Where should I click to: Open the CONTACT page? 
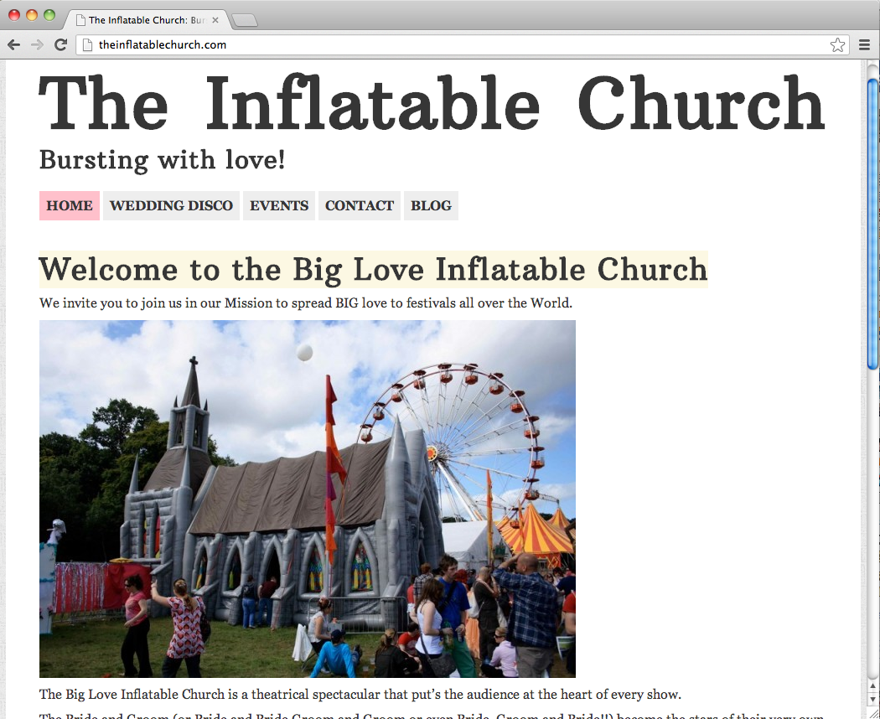click(360, 206)
